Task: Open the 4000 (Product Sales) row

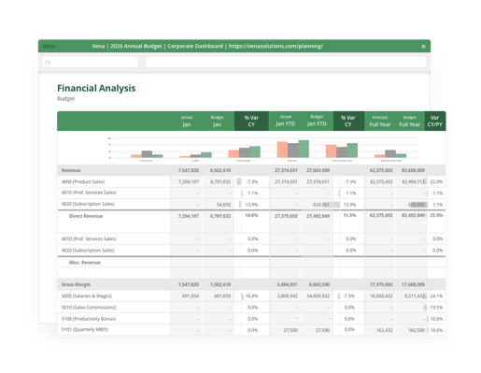Action: coord(251,181)
